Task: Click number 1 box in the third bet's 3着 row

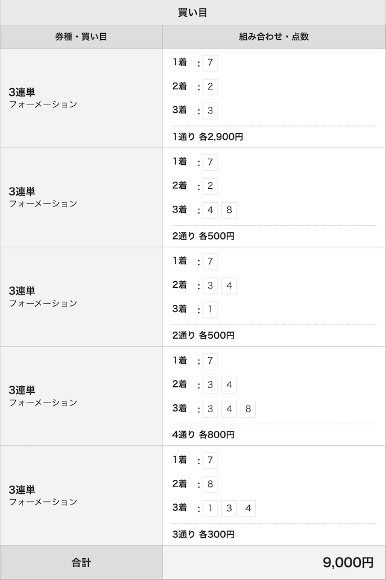Action: point(210,310)
